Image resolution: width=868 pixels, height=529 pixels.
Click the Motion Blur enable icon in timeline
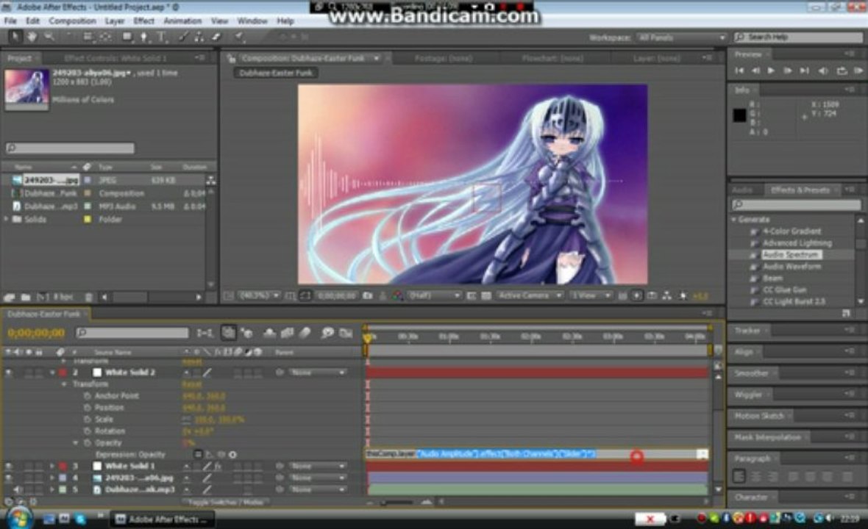[305, 332]
